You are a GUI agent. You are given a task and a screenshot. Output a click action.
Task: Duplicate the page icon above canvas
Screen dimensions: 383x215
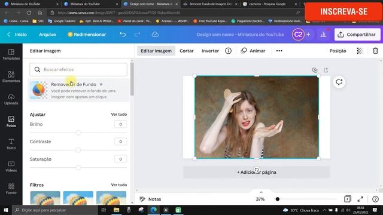click(x=315, y=70)
